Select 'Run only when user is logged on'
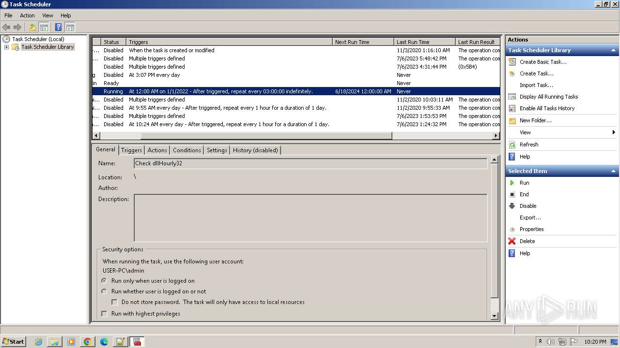This screenshot has height=348, width=620. 104,281
